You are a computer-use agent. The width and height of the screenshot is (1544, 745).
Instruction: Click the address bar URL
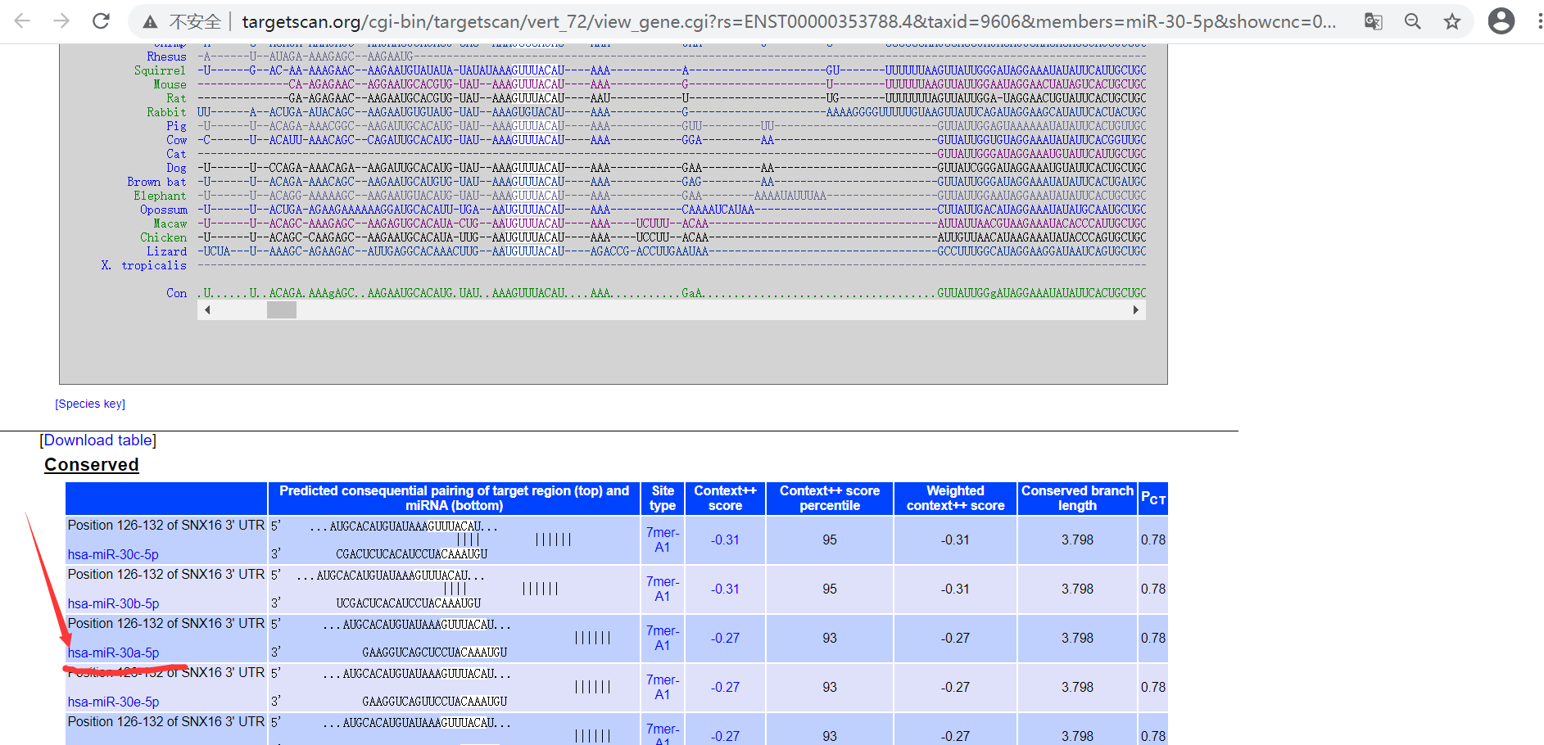click(x=788, y=22)
